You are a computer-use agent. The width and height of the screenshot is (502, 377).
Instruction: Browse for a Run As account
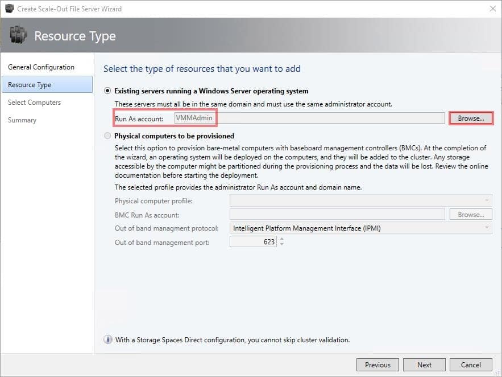pos(471,118)
